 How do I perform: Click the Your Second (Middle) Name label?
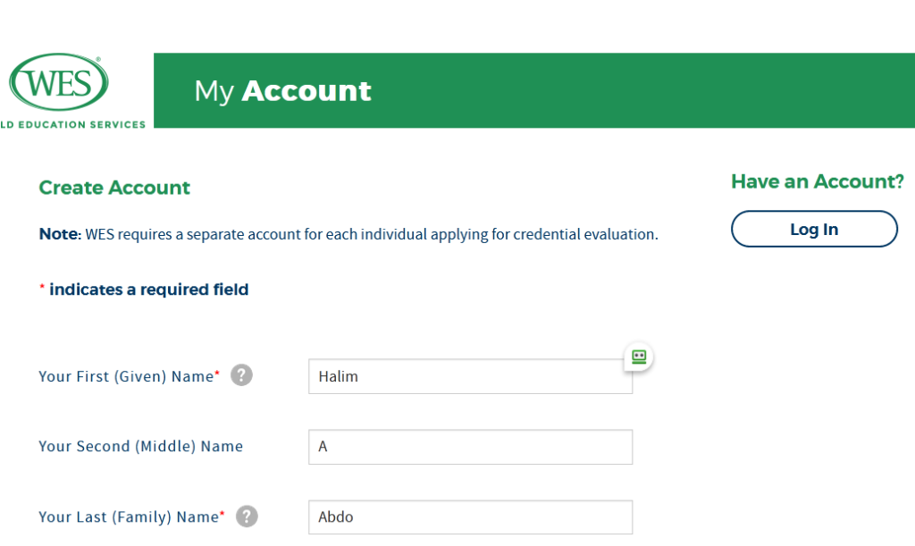[x=140, y=446]
